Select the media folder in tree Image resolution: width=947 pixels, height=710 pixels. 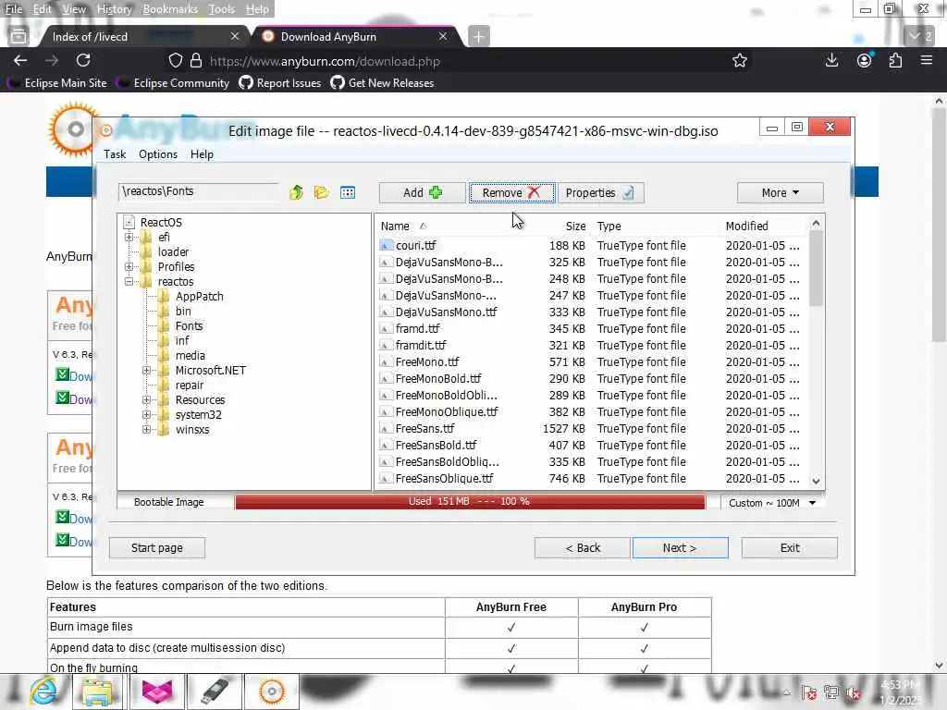tap(191, 356)
